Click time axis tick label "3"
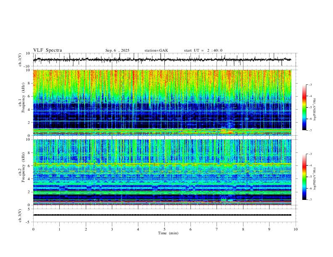The image size is (333, 257). pyautogui.click(x=112, y=229)
